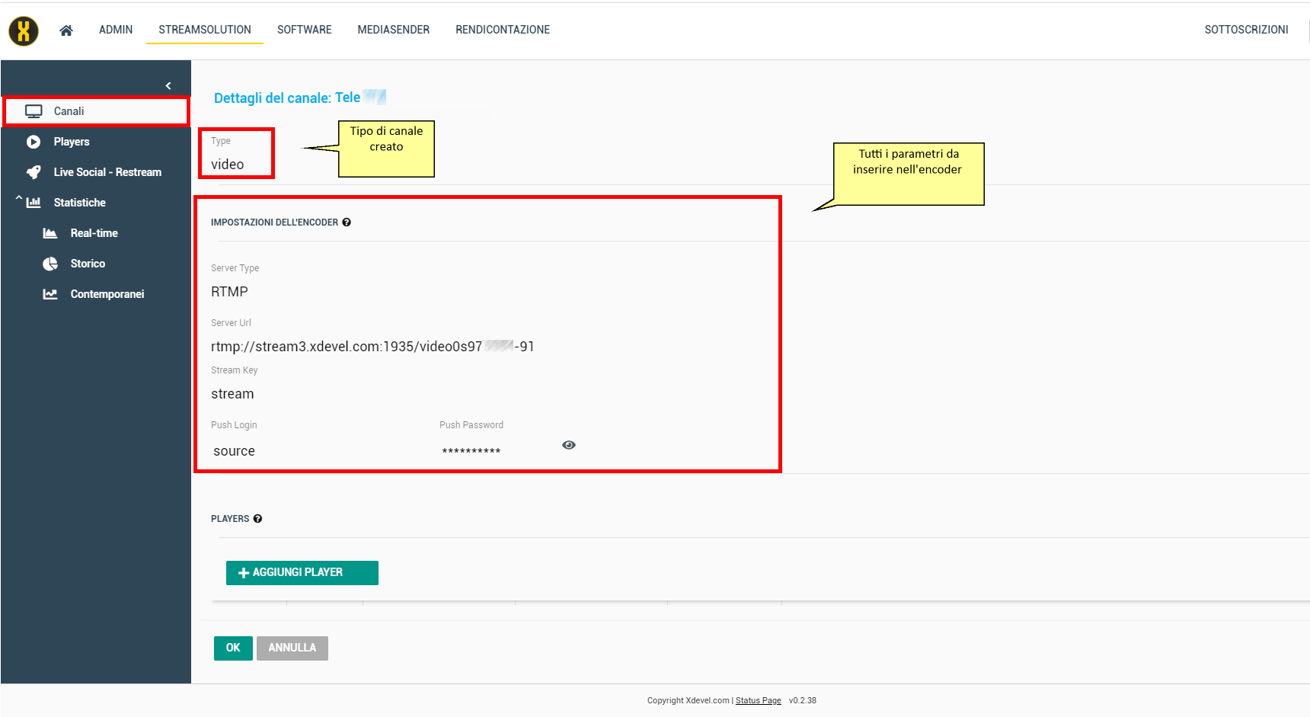The height and width of the screenshot is (717, 1310).
Task: Click Copyright Xdevel.com footer text
Action: click(x=689, y=700)
